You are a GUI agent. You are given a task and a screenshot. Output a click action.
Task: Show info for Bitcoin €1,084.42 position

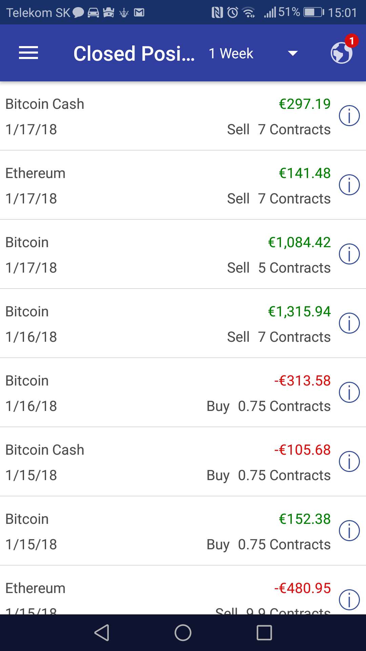(x=349, y=254)
